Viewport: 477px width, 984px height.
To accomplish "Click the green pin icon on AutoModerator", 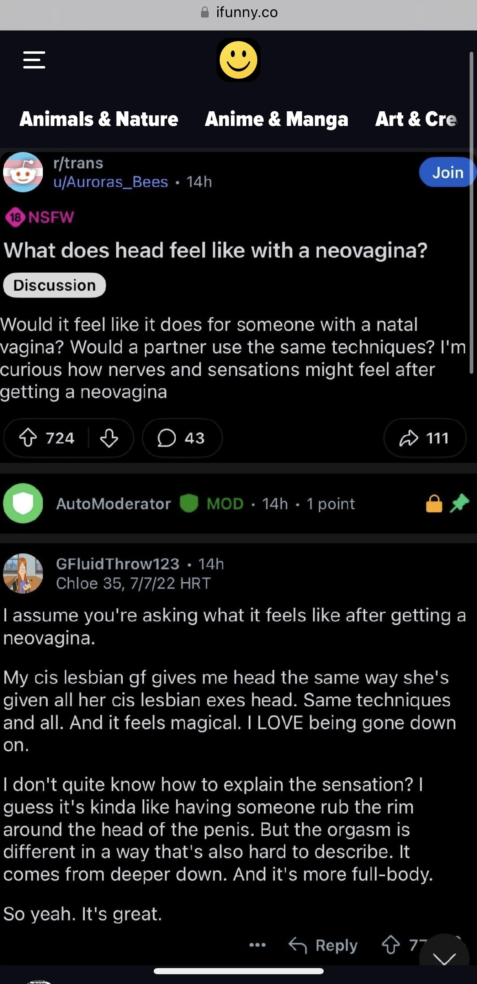I will tap(459, 503).
